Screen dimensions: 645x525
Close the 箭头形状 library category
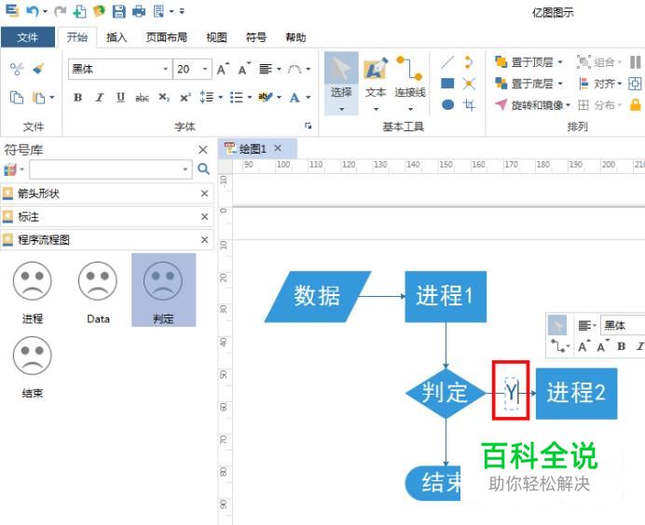coord(204,194)
